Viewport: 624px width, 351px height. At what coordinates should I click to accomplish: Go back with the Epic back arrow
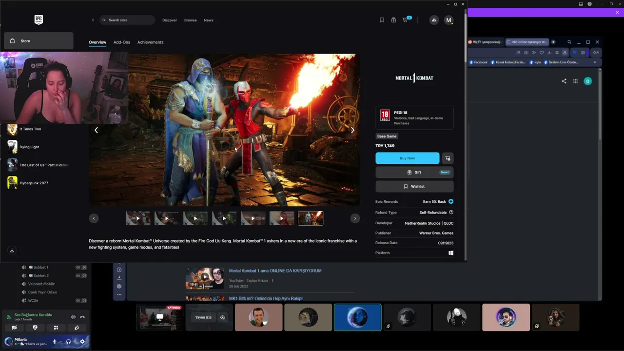pyautogui.click(x=93, y=20)
